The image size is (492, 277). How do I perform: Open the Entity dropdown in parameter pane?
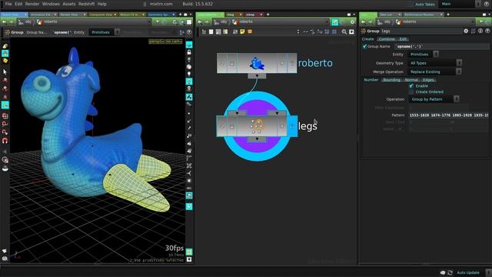pyautogui.click(x=423, y=55)
